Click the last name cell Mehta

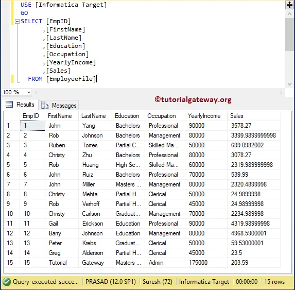click(x=95, y=194)
